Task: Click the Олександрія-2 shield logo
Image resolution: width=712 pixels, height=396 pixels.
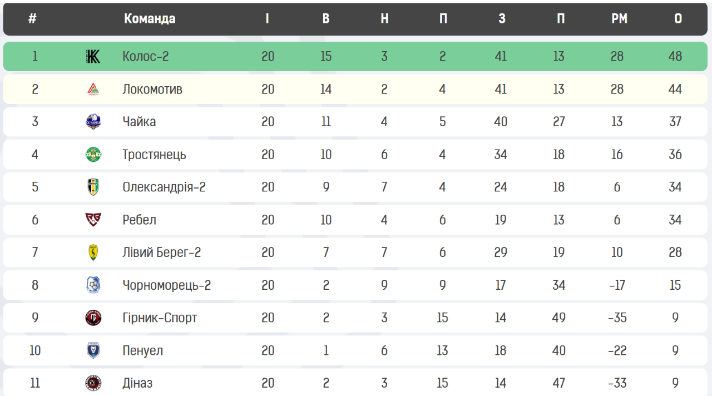Action: coord(93,187)
